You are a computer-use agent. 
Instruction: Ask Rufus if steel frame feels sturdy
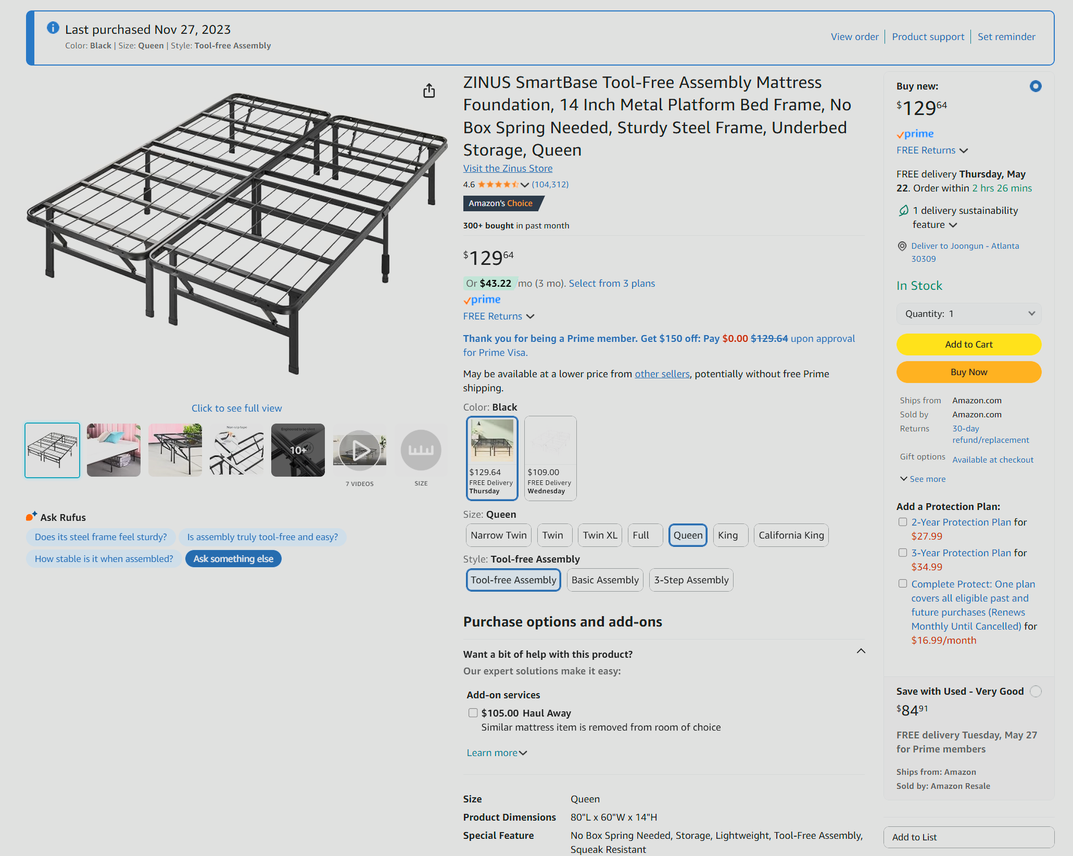(101, 537)
